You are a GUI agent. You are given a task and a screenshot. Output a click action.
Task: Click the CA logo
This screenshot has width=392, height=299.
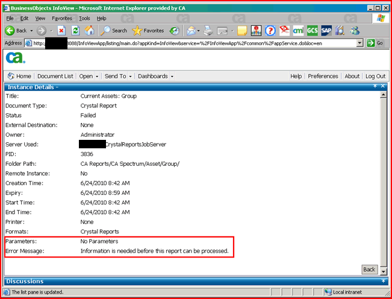(x=15, y=58)
